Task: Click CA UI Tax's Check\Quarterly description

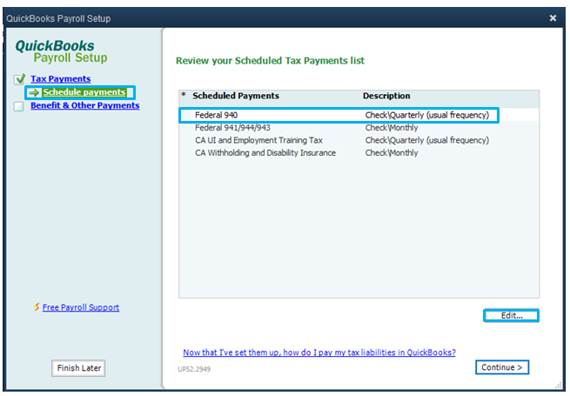Action: pyautogui.click(x=426, y=140)
